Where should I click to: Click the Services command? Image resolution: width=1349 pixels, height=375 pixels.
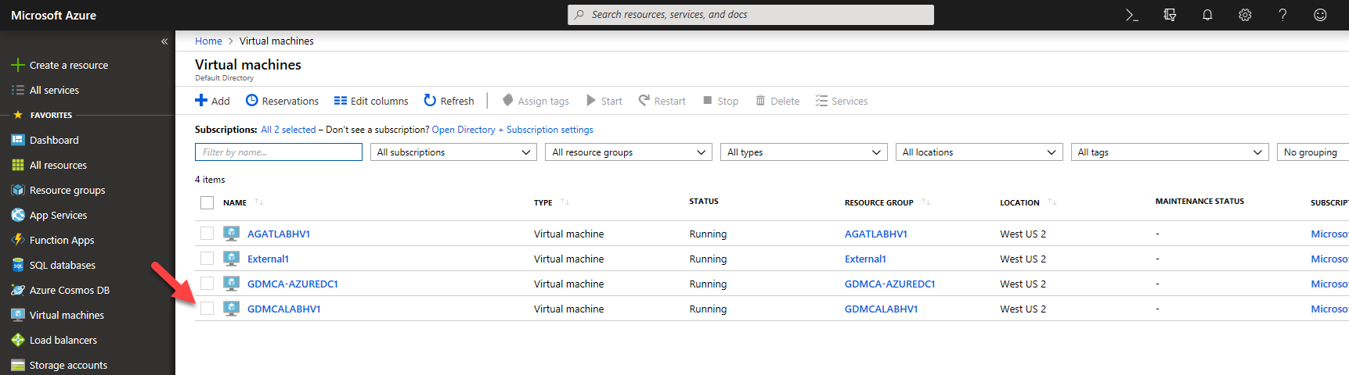[x=842, y=101]
